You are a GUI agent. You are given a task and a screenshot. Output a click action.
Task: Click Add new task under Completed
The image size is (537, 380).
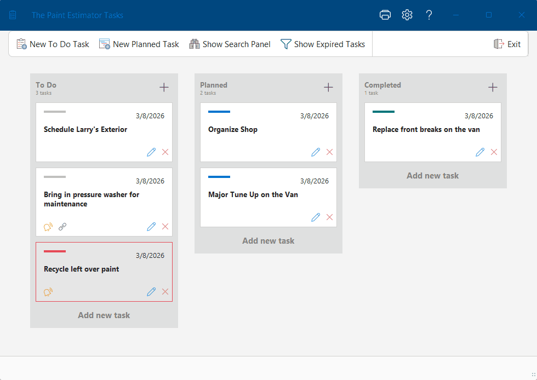click(432, 176)
